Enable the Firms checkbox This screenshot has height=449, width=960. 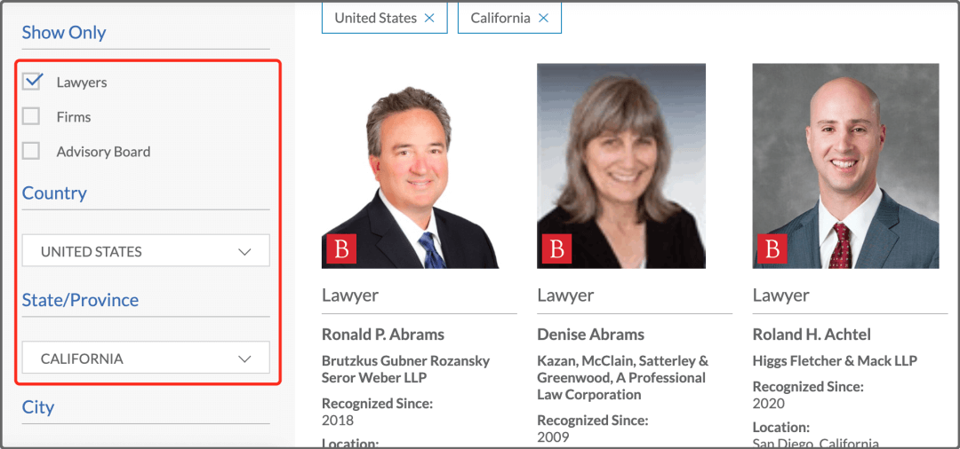pyautogui.click(x=31, y=116)
